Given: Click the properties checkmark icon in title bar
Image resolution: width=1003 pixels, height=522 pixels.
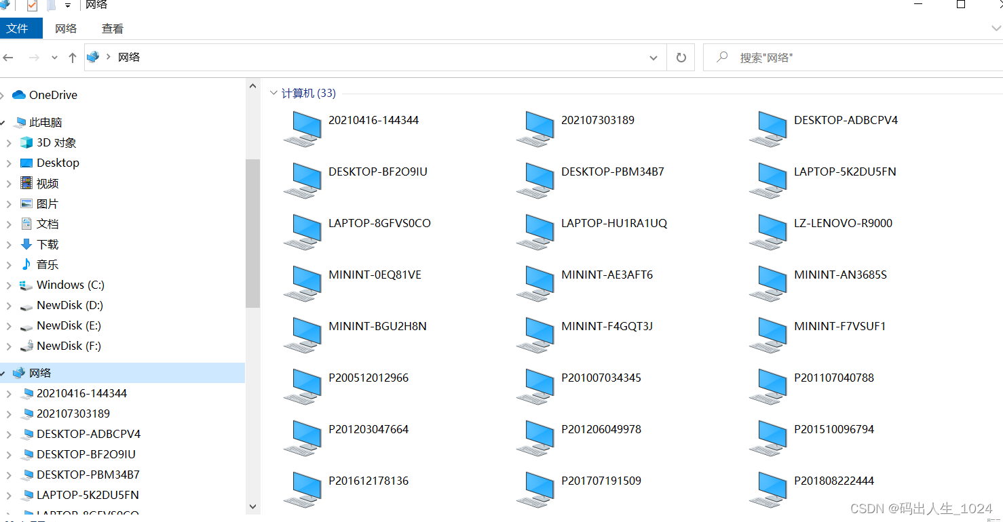Looking at the screenshot, I should (32, 5).
